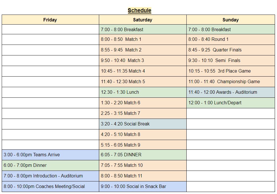Select the 3:20 - 4:20 Social Break cell
The height and width of the screenshot is (194, 277).
point(143,124)
